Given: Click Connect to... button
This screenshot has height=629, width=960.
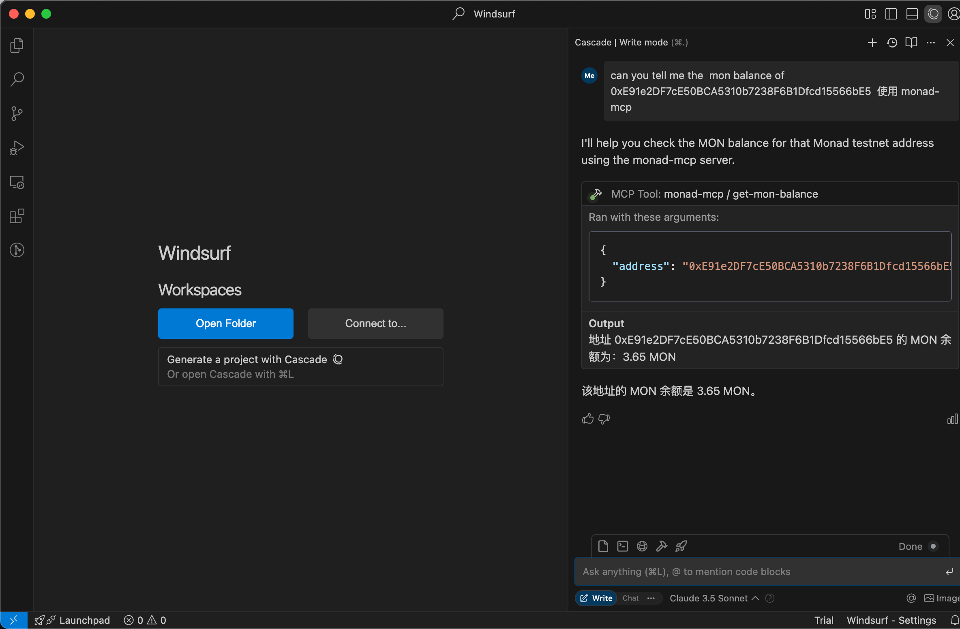Looking at the screenshot, I should (x=376, y=323).
